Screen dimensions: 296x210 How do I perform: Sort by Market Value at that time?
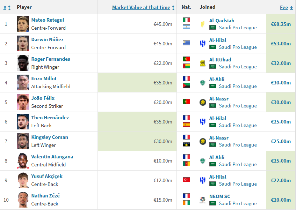pos(141,7)
